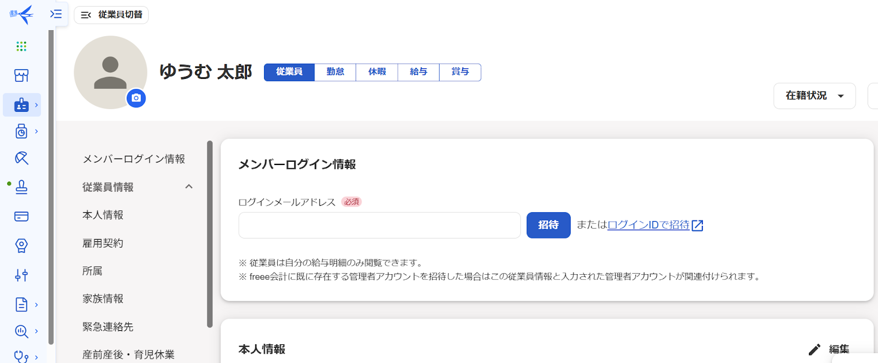Screen dimensions: 878x363
Task: Switch to the 従業員 tab
Action: (289, 72)
